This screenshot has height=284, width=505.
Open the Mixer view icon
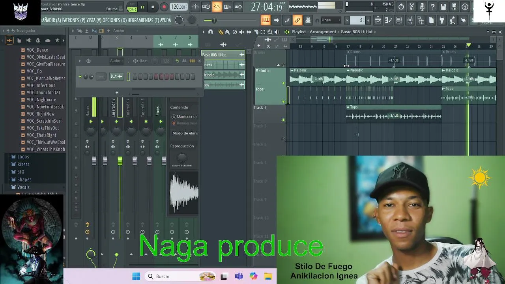(410, 20)
